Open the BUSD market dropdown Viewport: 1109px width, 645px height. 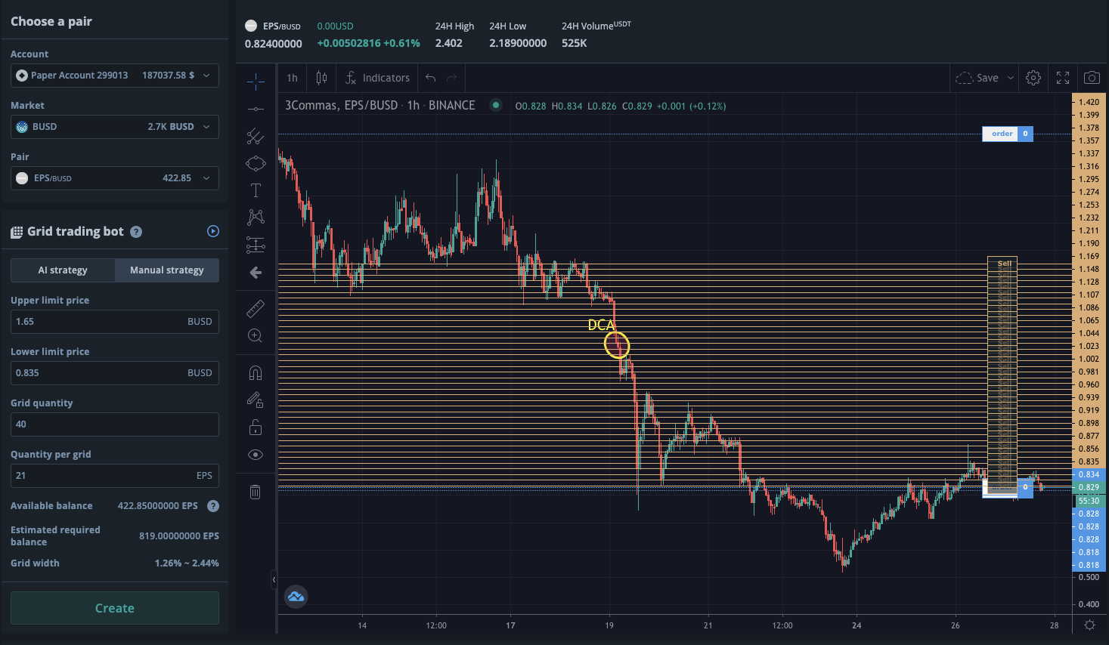coord(115,127)
